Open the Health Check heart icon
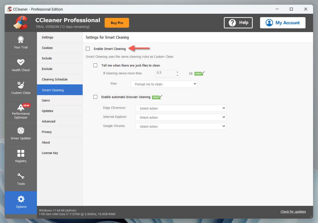The image size is (318, 223). point(21,62)
